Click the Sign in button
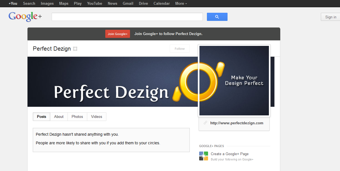Viewport: 340px width, 171px height. click(x=331, y=17)
